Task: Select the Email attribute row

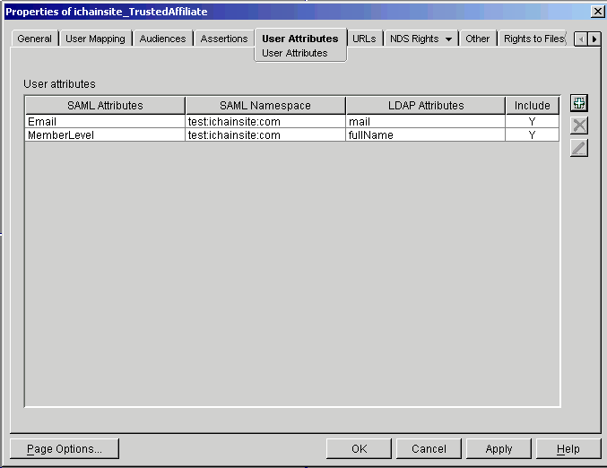Action: pyautogui.click(x=292, y=122)
